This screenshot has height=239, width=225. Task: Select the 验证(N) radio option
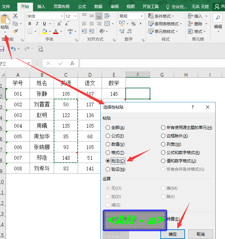[115, 169]
